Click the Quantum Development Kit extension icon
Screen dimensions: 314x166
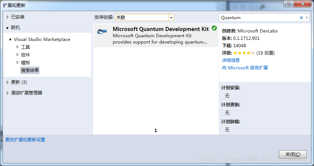tap(102, 31)
